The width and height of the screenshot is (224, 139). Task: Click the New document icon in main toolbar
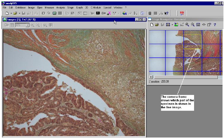click(7, 13)
